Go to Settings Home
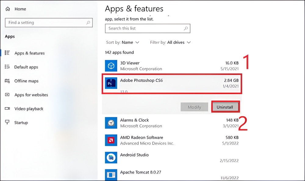This screenshot has height=181, width=305. pos(20,9)
